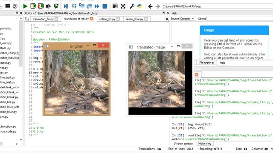Close the Editor pane with X
The image size is (273, 153).
click(168, 13)
